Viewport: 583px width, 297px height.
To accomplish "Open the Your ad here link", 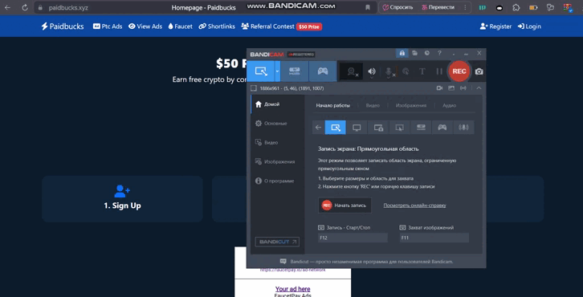I will tap(292, 289).
